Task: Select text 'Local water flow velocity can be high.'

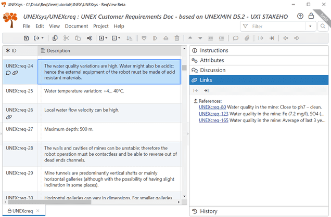Action: 82,110
